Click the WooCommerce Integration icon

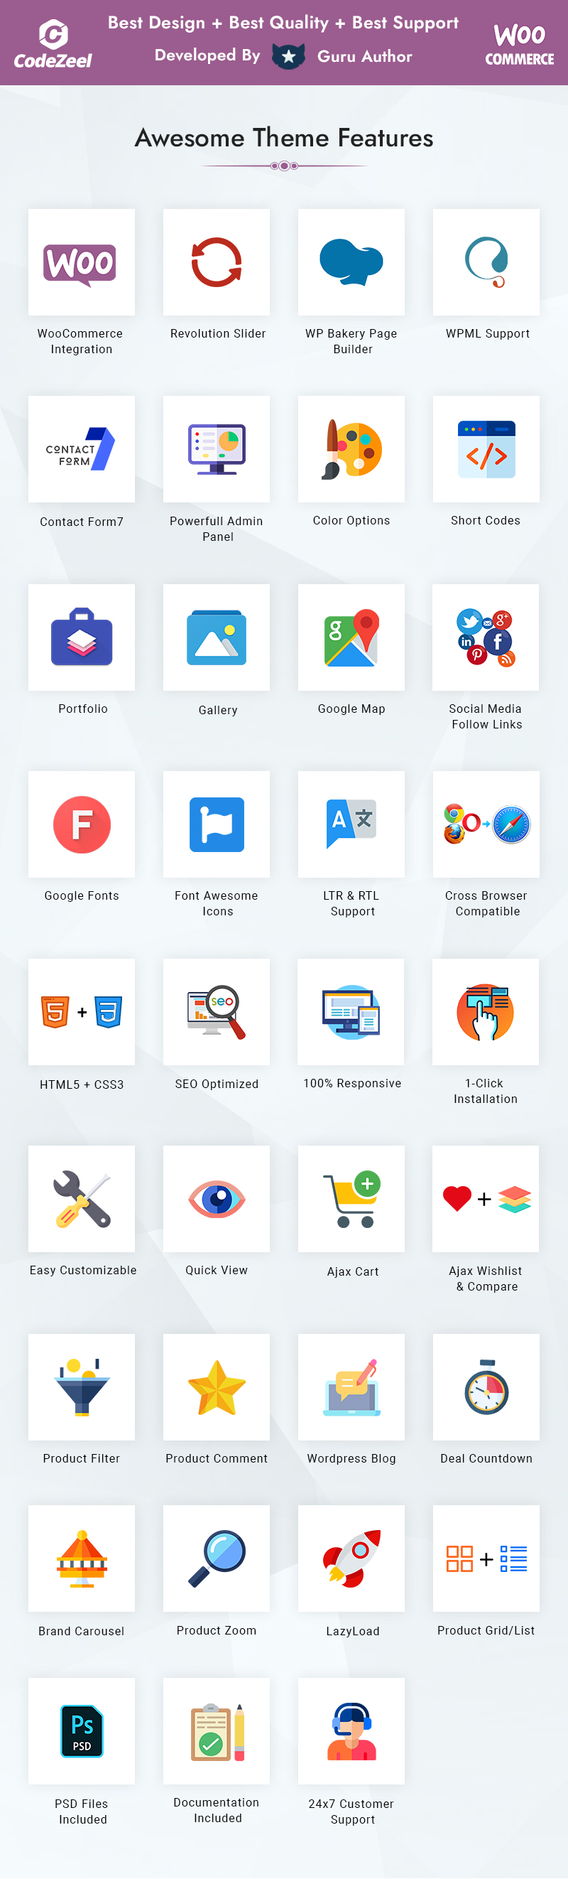coord(81,264)
